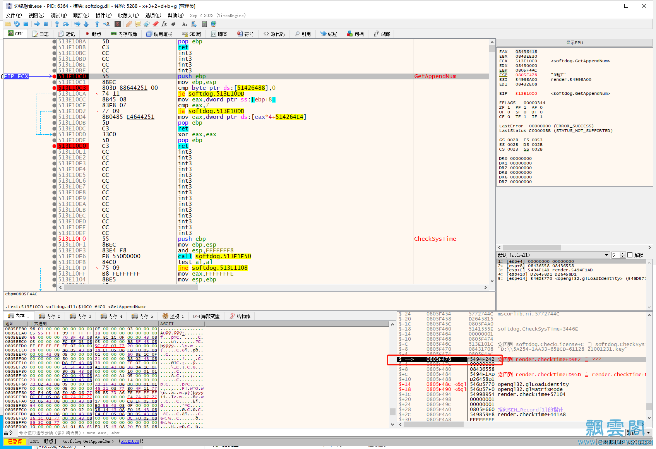
Task: Switch to the 内存布局 memory map tab
Action: pyautogui.click(x=124, y=34)
